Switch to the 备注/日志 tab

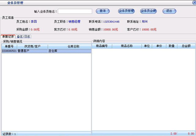click(x=24, y=36)
